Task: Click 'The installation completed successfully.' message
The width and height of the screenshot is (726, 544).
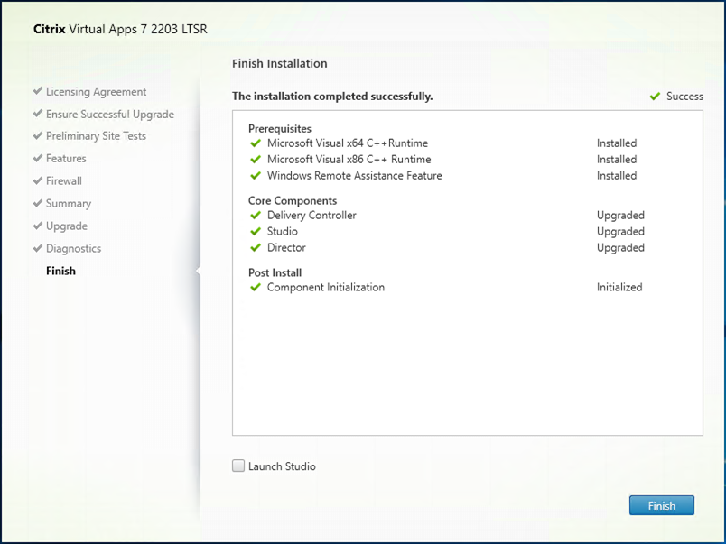Action: pyautogui.click(x=332, y=97)
